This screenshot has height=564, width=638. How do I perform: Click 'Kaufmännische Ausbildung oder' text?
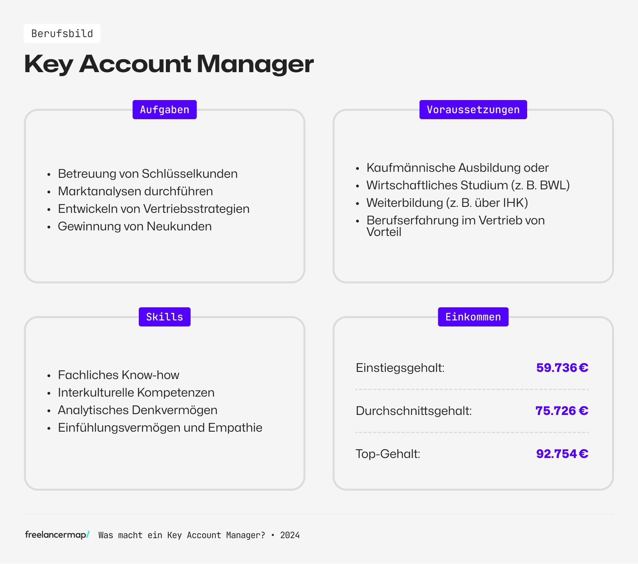[x=457, y=168]
